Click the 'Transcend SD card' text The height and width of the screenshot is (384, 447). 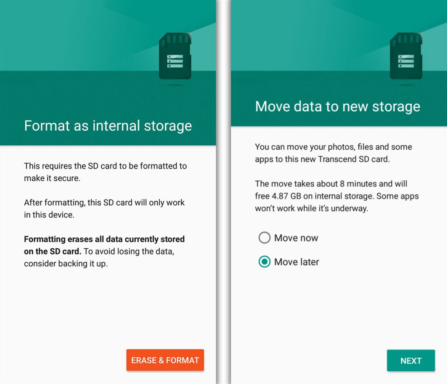pyautogui.click(x=354, y=159)
